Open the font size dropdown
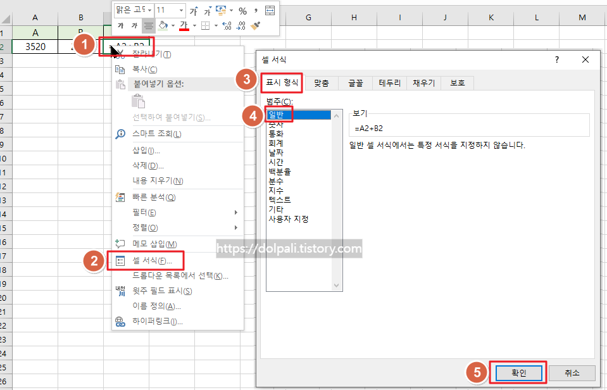The height and width of the screenshot is (390, 607). 180,9
